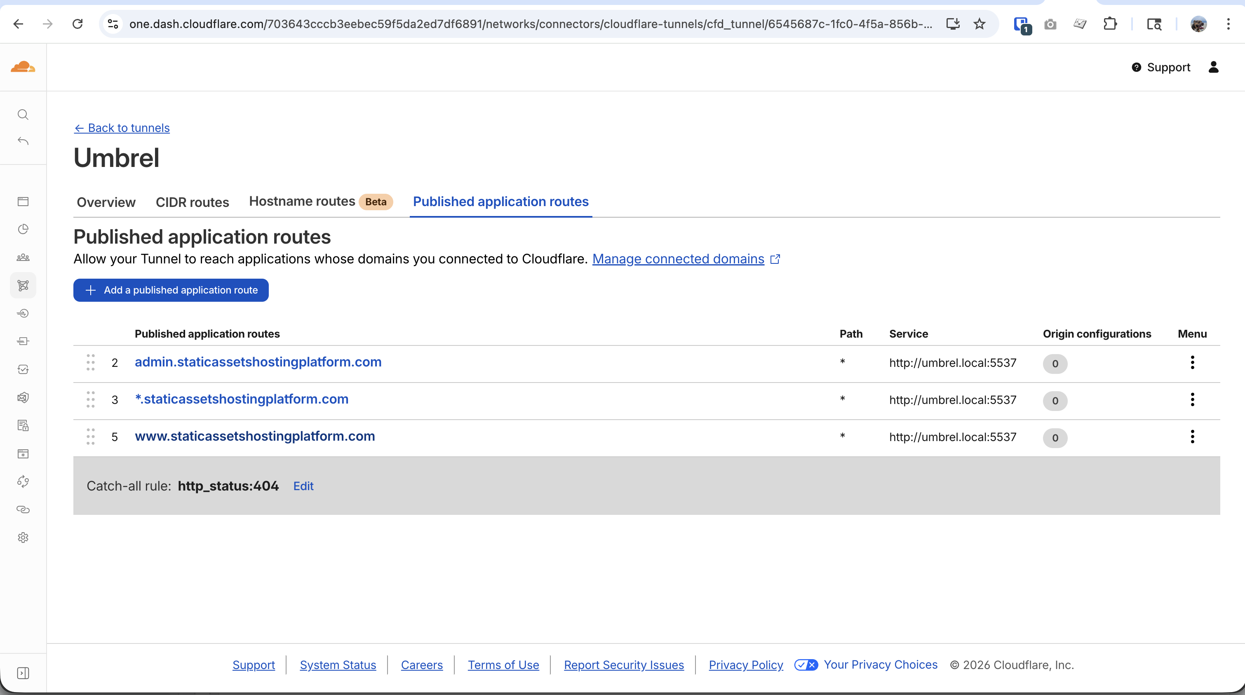Click the Cloudflare logo icon

[x=23, y=67]
